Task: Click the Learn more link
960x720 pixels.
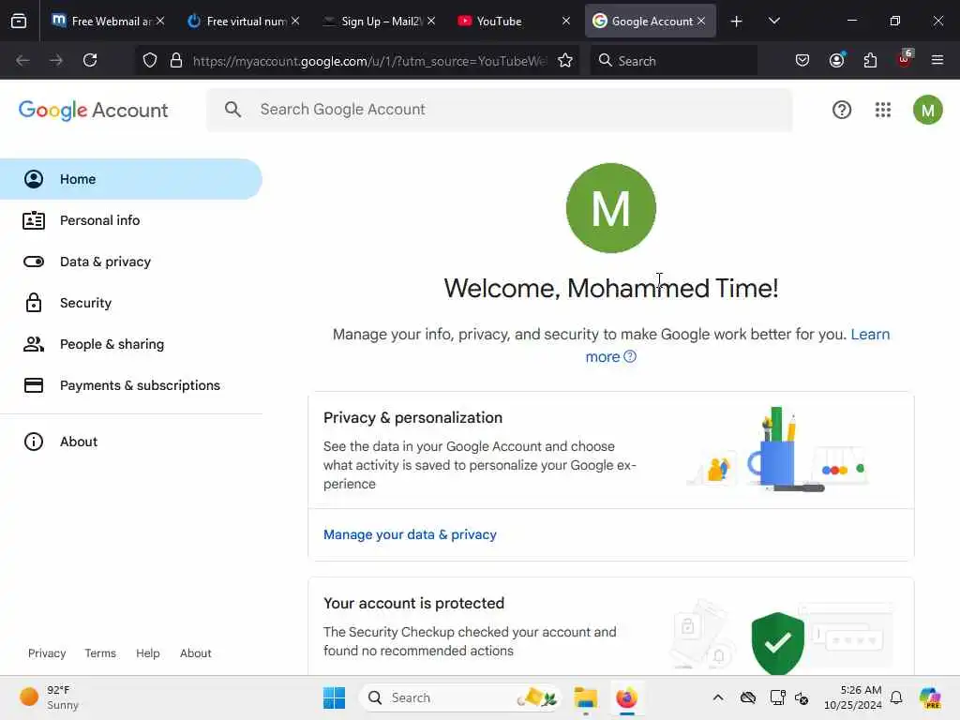Action: click(x=870, y=335)
